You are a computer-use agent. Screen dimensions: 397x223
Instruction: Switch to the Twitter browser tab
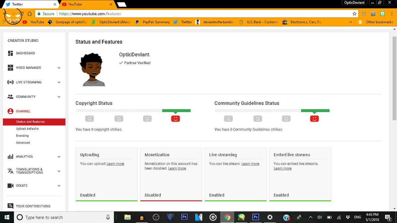[x=30, y=4]
